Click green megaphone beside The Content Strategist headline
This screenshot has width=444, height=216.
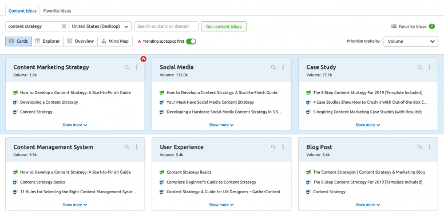(x=308, y=172)
